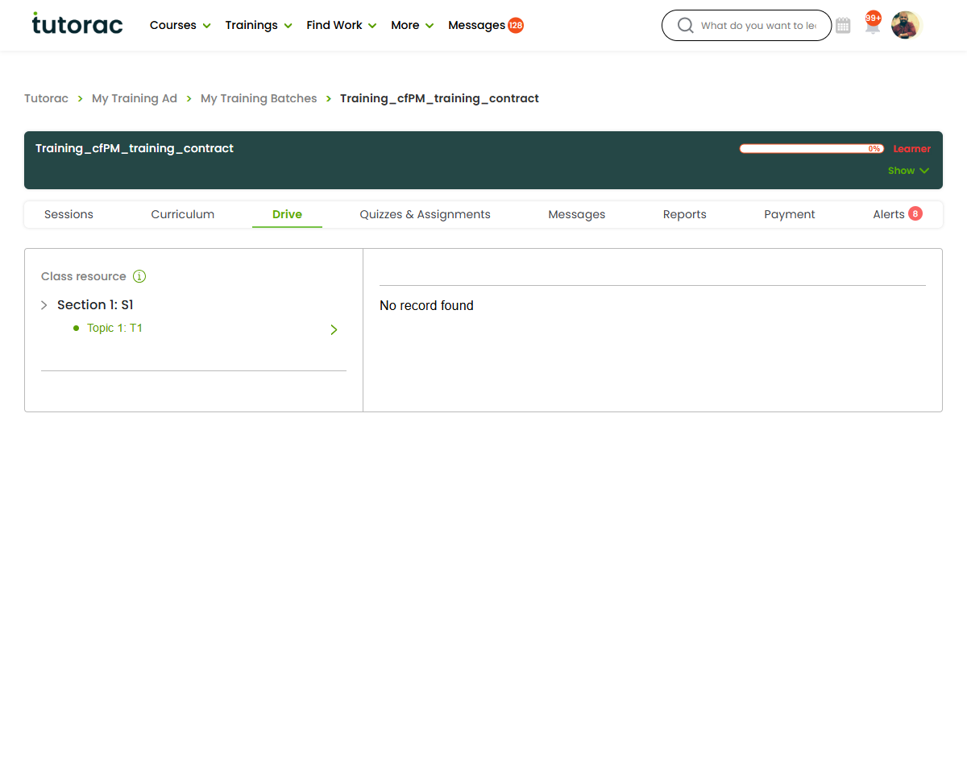Viewport: 967px width, 765px height.
Task: Click the arrow next to Topic 1: T1
Action: point(334,329)
